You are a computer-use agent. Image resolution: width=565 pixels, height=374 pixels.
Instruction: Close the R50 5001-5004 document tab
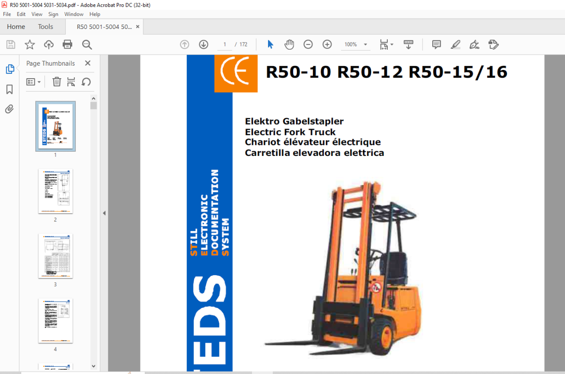pyautogui.click(x=138, y=27)
